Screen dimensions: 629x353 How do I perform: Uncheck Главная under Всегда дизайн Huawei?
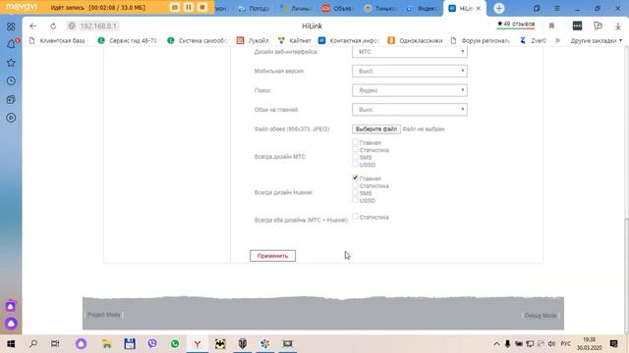click(x=355, y=177)
